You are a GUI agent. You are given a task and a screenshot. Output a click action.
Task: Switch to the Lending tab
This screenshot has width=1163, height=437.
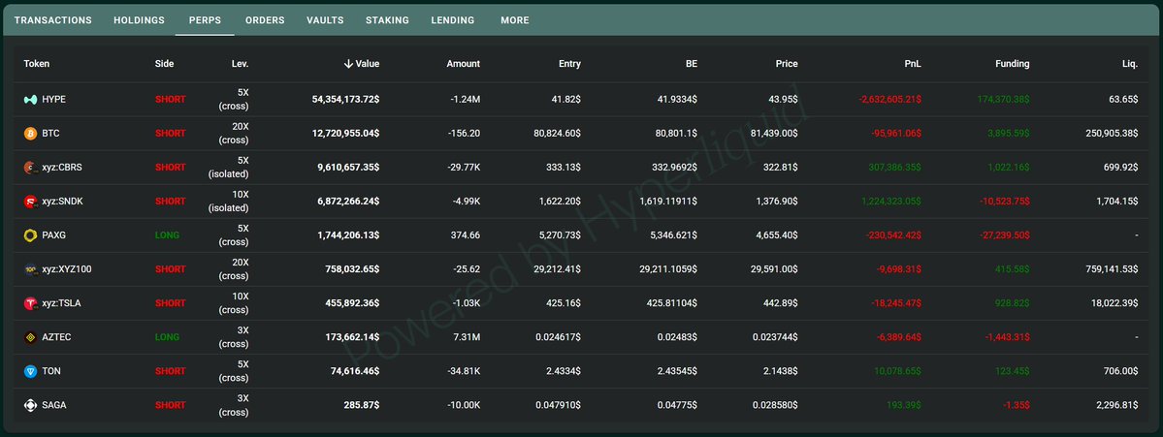(452, 20)
